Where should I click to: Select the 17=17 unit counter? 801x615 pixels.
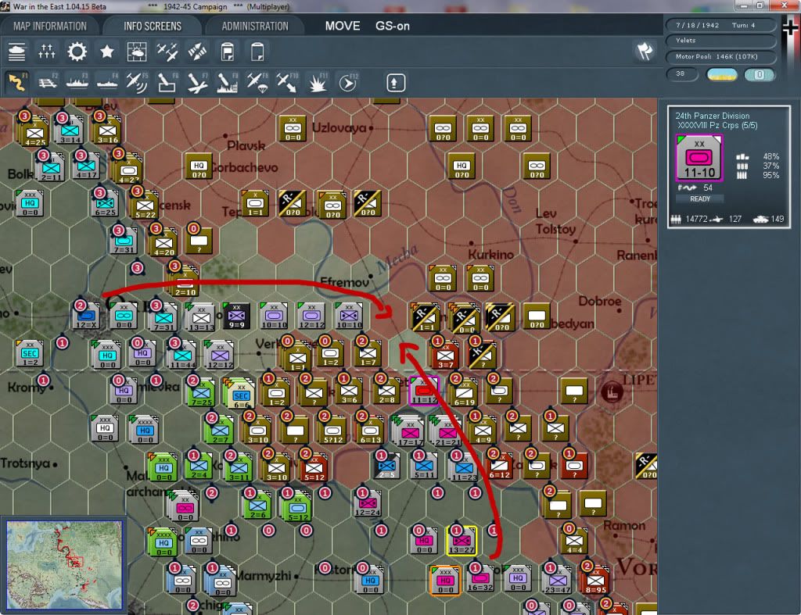409,431
